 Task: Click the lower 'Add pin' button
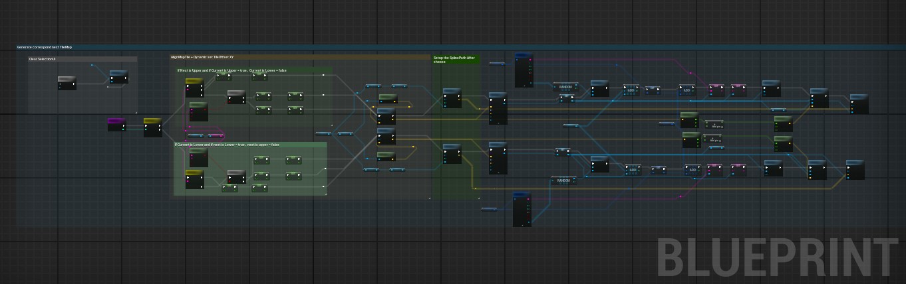(x=714, y=141)
